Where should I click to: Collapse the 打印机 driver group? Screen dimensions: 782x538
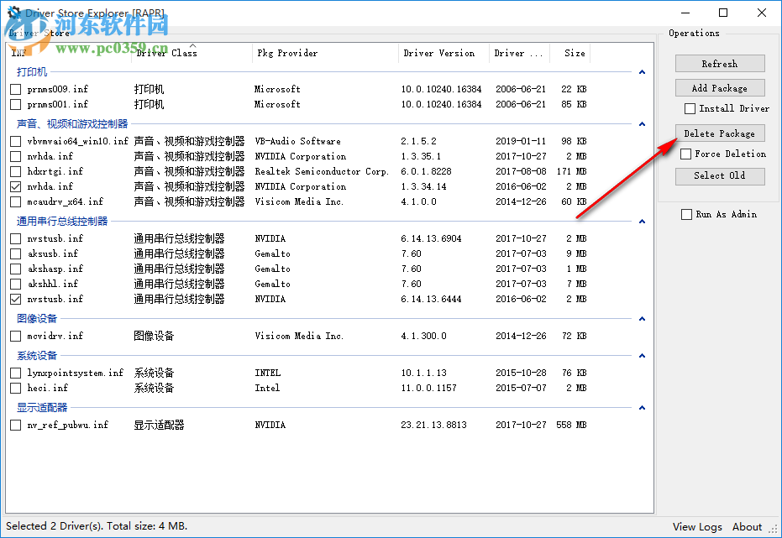[642, 71]
